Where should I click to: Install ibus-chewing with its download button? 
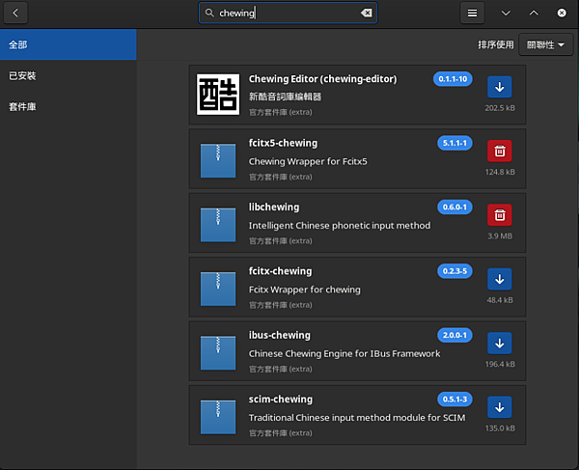[x=500, y=344]
